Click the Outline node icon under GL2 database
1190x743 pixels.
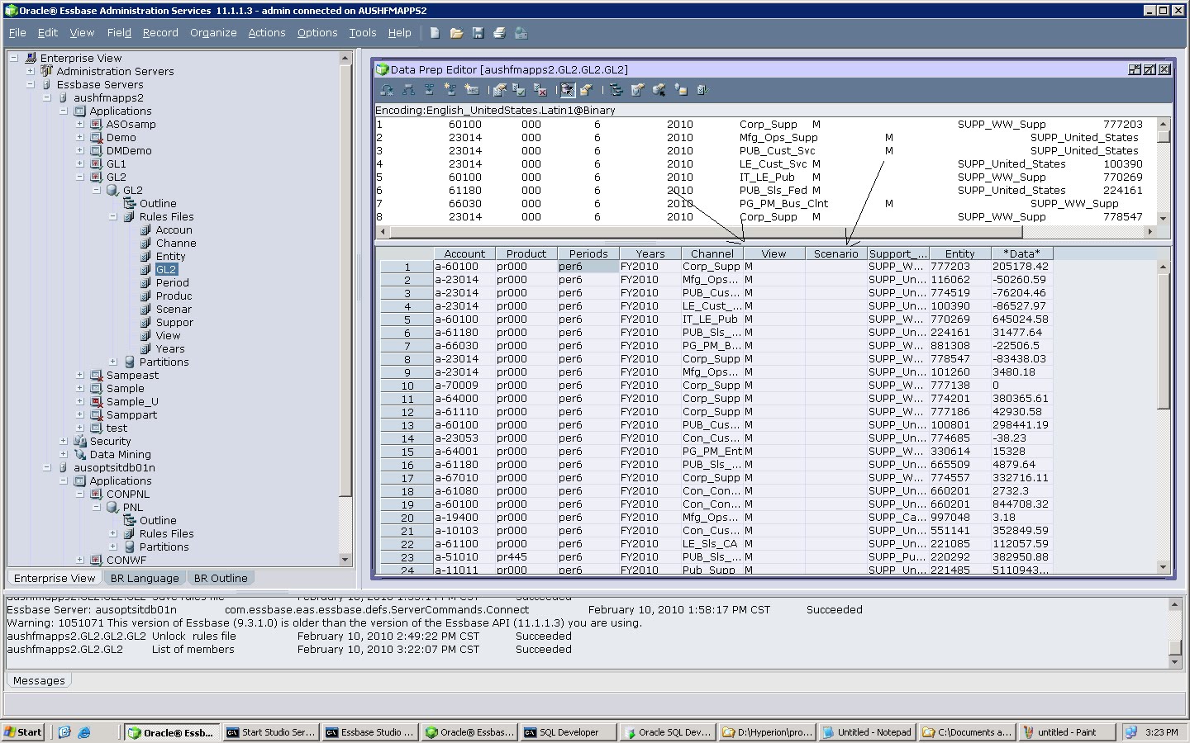click(130, 203)
